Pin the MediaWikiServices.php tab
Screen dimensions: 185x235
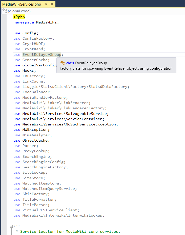tap(46, 4)
